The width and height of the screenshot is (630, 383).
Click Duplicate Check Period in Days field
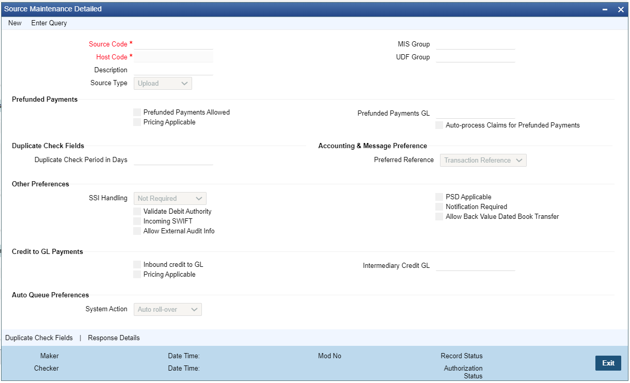tap(174, 159)
